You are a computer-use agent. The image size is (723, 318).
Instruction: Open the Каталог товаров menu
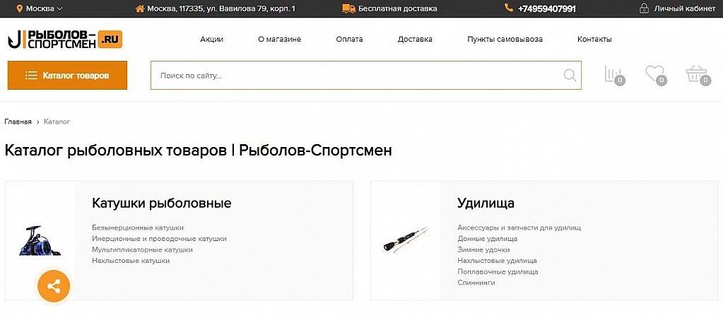[67, 76]
